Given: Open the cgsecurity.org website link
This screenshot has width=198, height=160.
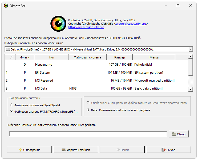Looking at the screenshot, I should click(x=86, y=27).
